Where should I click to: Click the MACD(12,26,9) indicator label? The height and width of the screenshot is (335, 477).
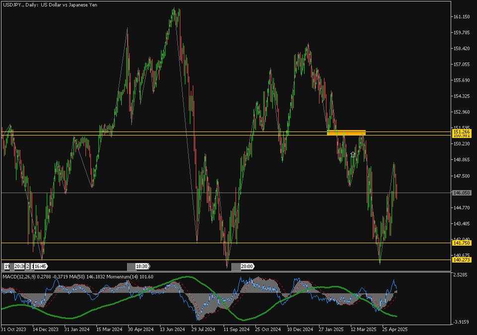click(18, 276)
